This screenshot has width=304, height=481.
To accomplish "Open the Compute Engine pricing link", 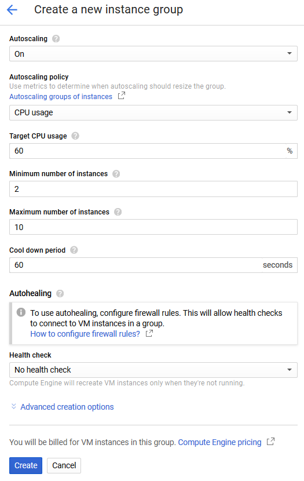I will click(x=219, y=442).
